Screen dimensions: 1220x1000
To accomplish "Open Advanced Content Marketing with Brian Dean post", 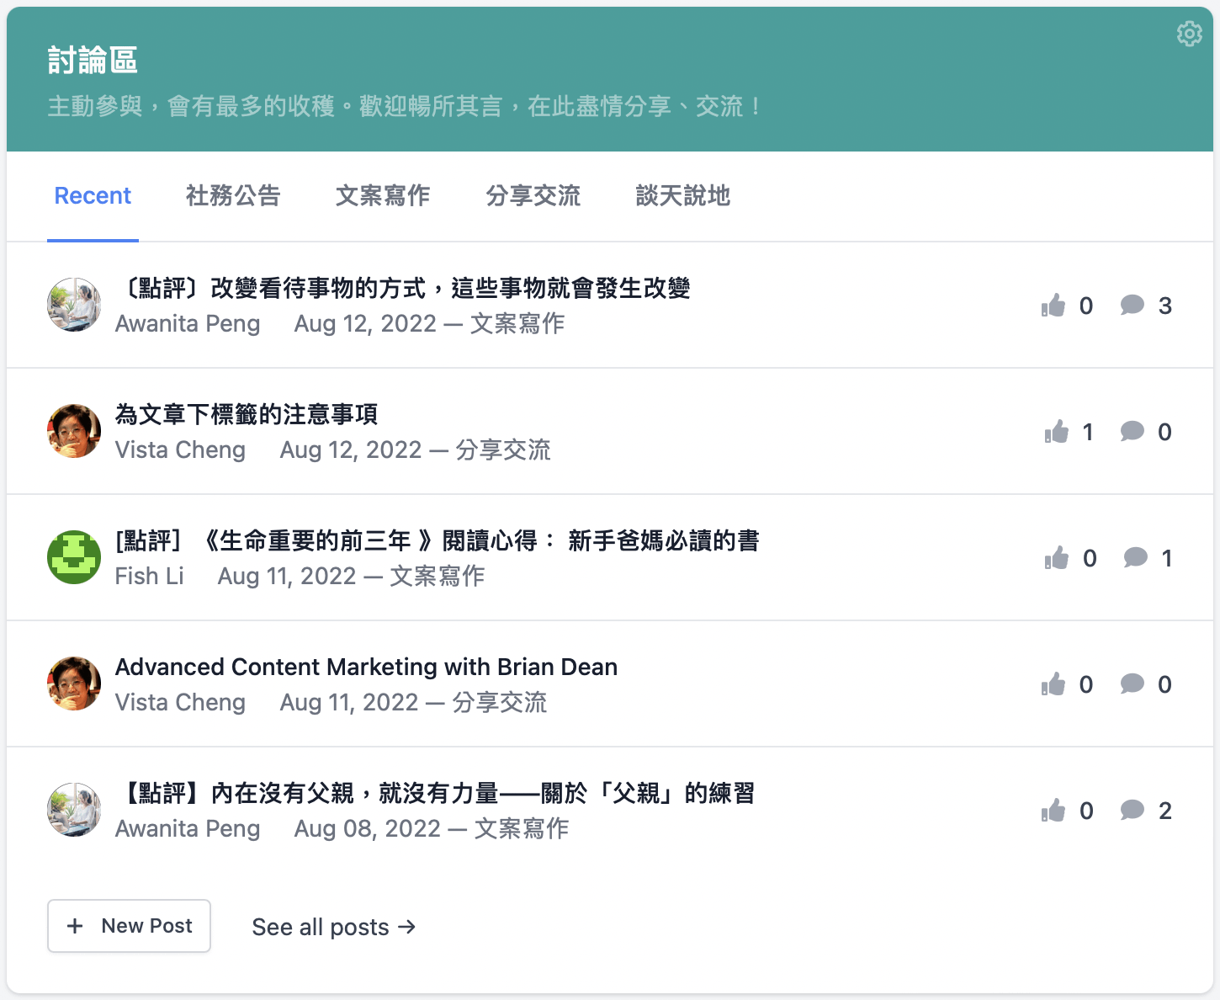I will click(x=366, y=667).
